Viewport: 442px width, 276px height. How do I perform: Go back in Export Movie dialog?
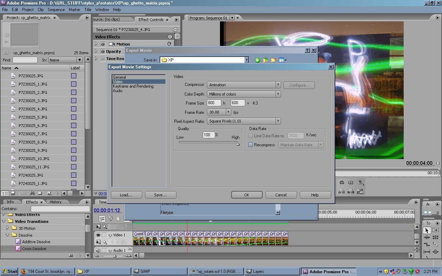pyautogui.click(x=257, y=60)
